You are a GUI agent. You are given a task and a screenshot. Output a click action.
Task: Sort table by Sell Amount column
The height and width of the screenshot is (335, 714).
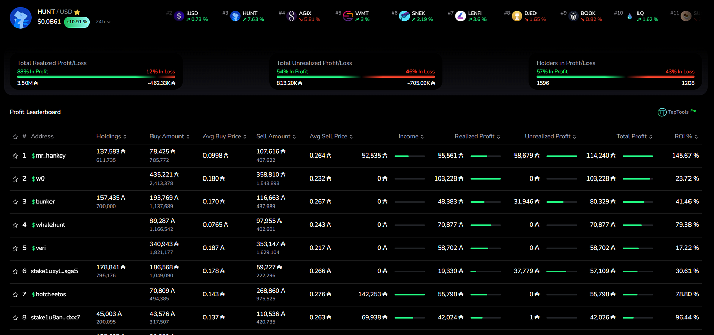(276, 136)
